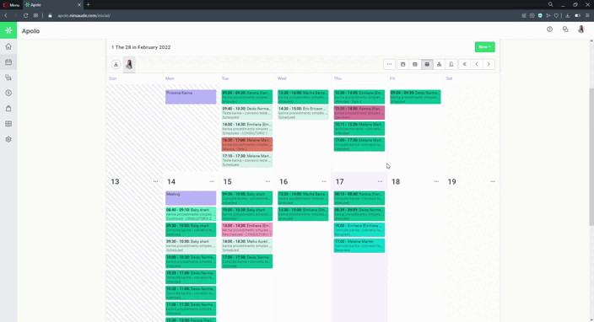Go to previous month arrow
This screenshot has width=594, height=322.
point(477,64)
